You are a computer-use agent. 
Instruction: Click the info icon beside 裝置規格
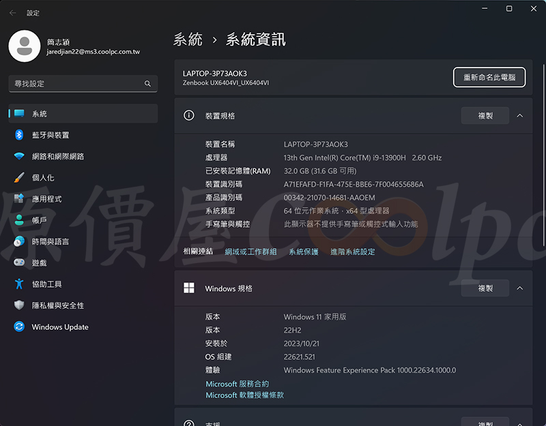pyautogui.click(x=189, y=115)
